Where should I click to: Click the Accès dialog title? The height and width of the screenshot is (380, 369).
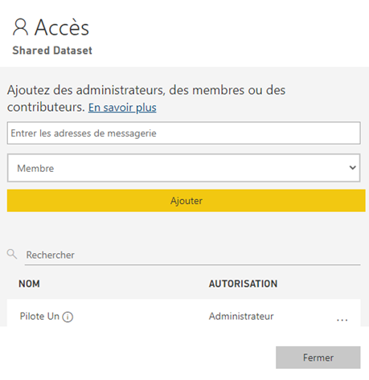tap(62, 27)
